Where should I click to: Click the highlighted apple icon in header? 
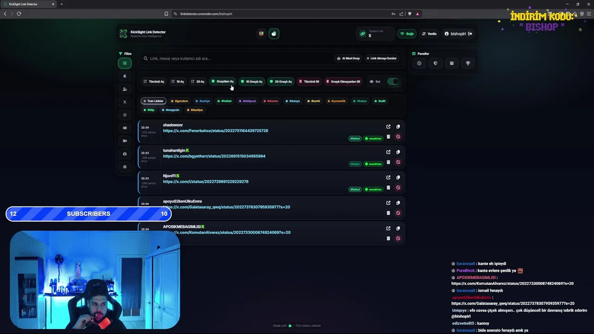click(274, 33)
